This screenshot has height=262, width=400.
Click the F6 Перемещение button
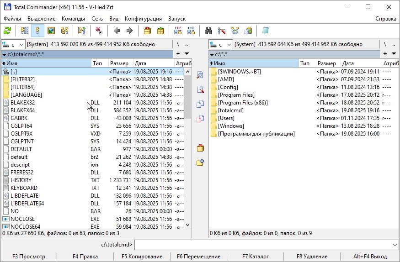(x=198, y=257)
